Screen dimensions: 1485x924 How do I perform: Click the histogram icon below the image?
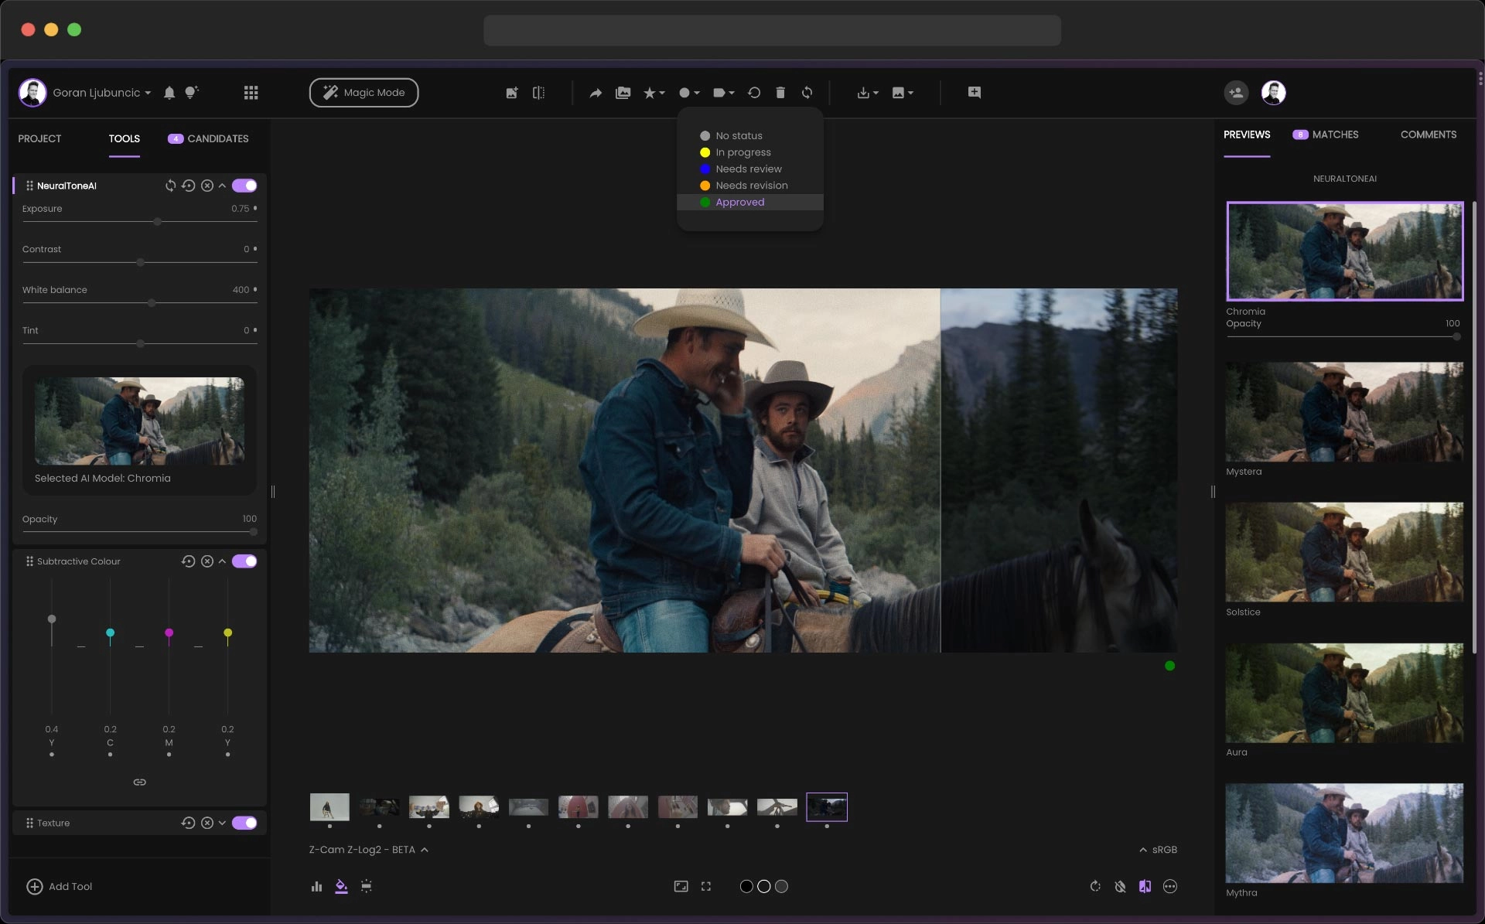[x=316, y=886]
